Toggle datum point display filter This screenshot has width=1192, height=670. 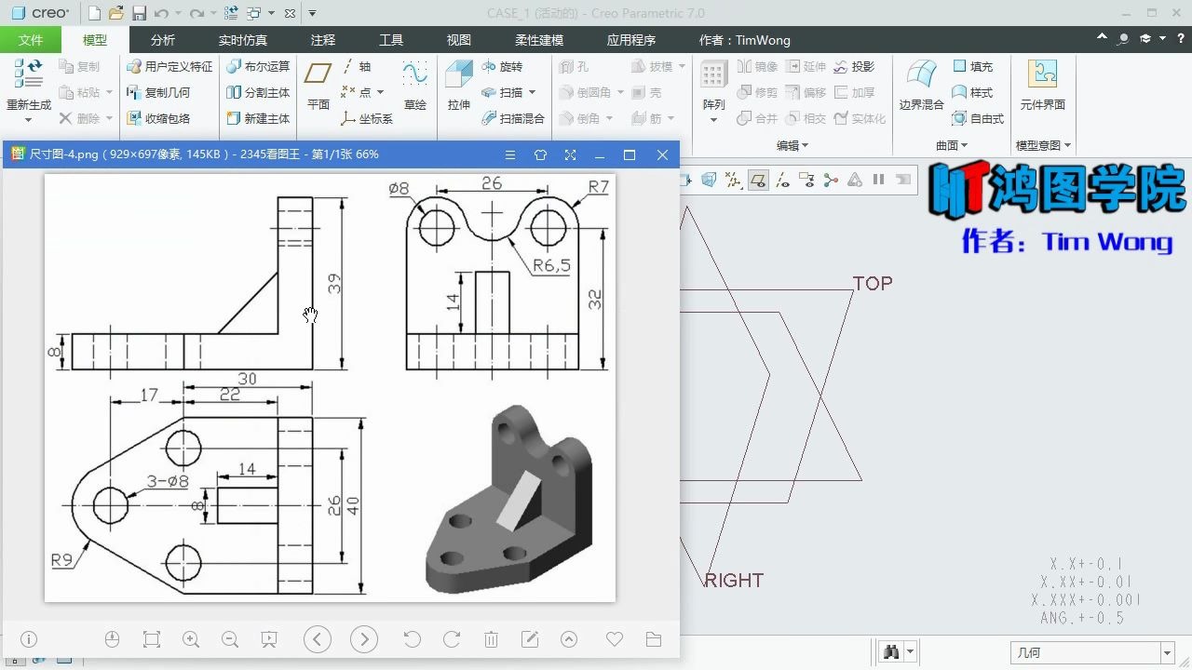coord(735,180)
